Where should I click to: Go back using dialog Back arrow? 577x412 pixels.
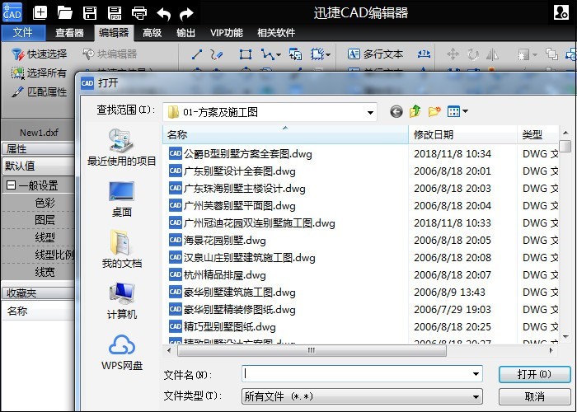click(396, 111)
